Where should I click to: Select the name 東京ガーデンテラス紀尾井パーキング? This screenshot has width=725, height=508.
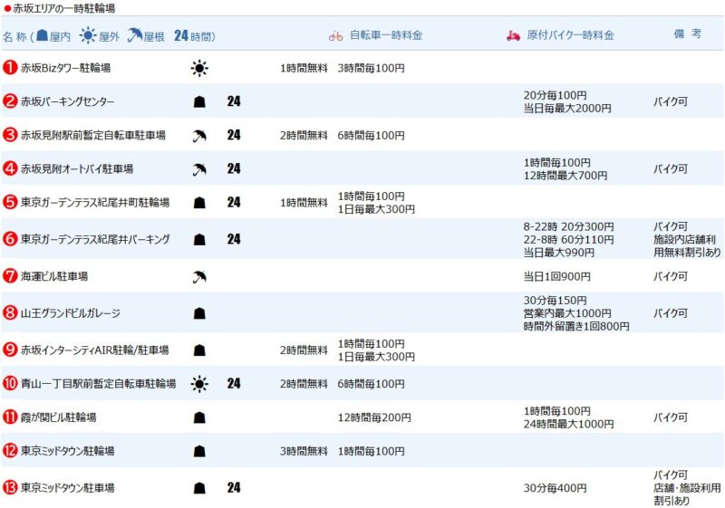click(x=95, y=239)
